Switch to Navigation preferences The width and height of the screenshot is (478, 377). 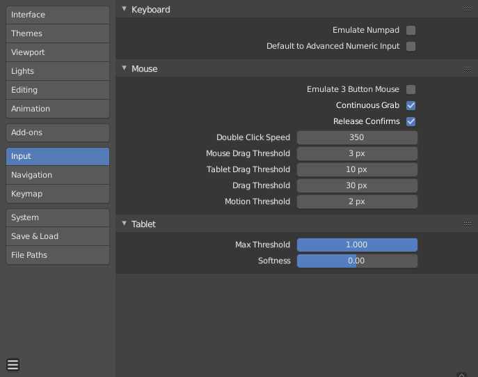[58, 175]
